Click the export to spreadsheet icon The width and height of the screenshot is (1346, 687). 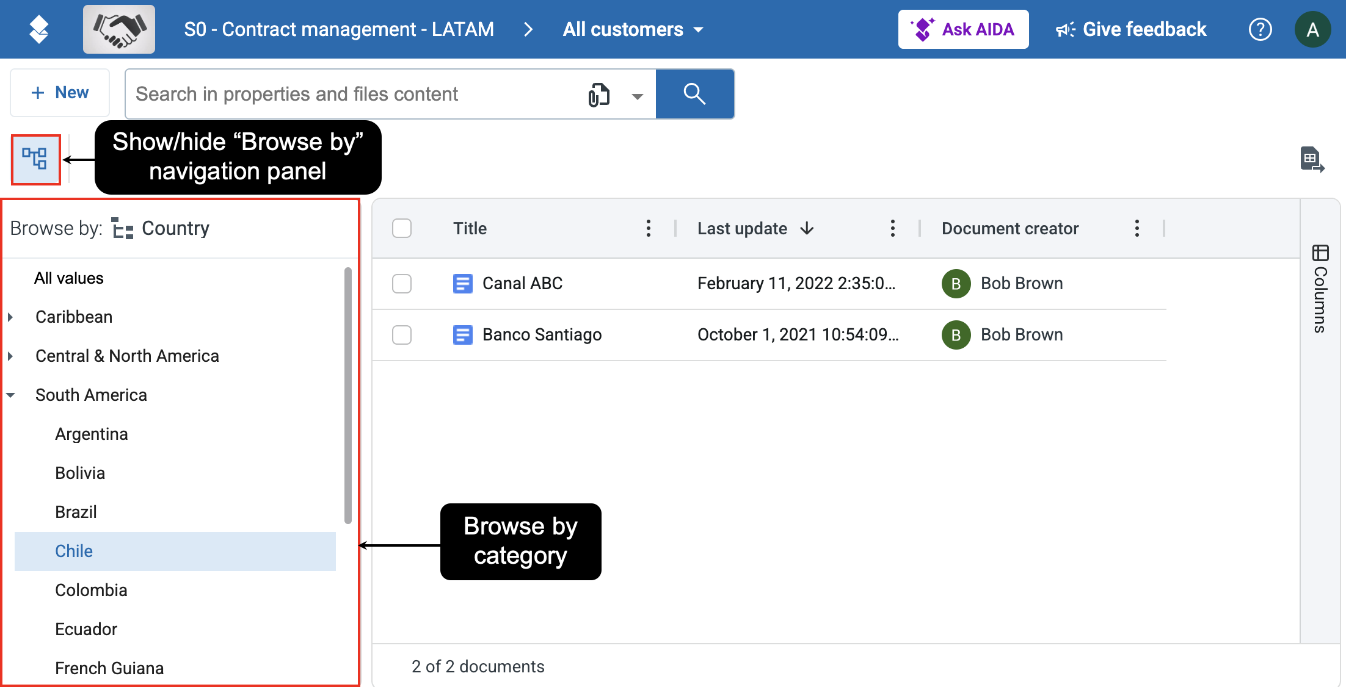[1312, 160]
